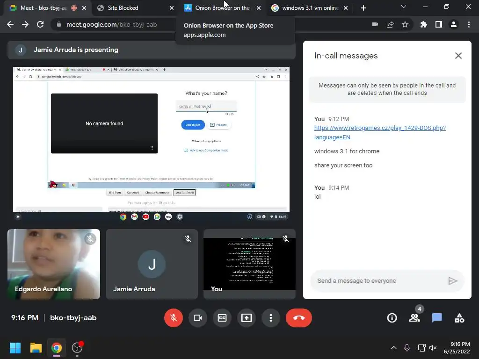Click the recording indicator on Meet tab
This screenshot has width=479, height=359.
pyautogui.click(x=74, y=8)
